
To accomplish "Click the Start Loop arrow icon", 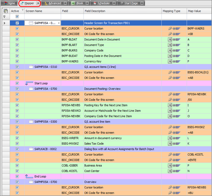I will (x=29, y=83).
